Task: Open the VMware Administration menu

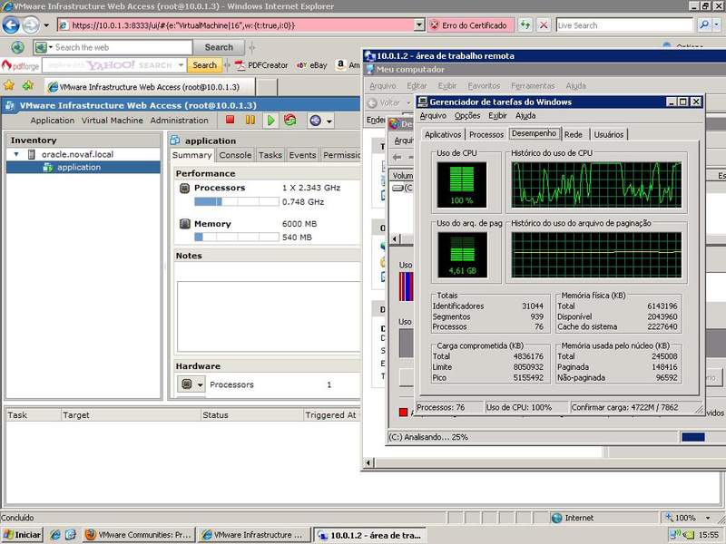Action: tap(179, 121)
